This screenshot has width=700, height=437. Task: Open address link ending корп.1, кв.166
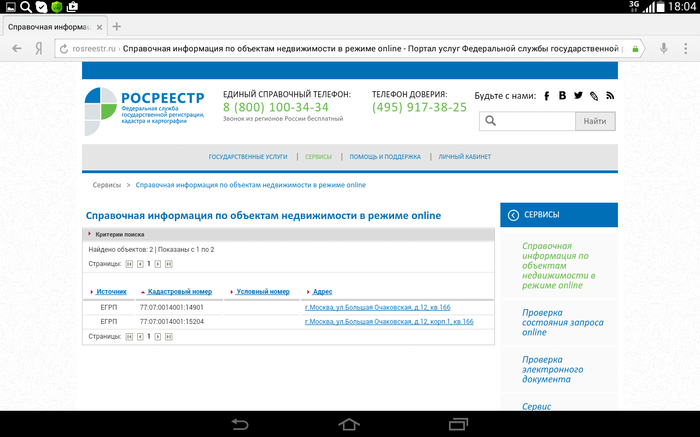click(x=389, y=322)
